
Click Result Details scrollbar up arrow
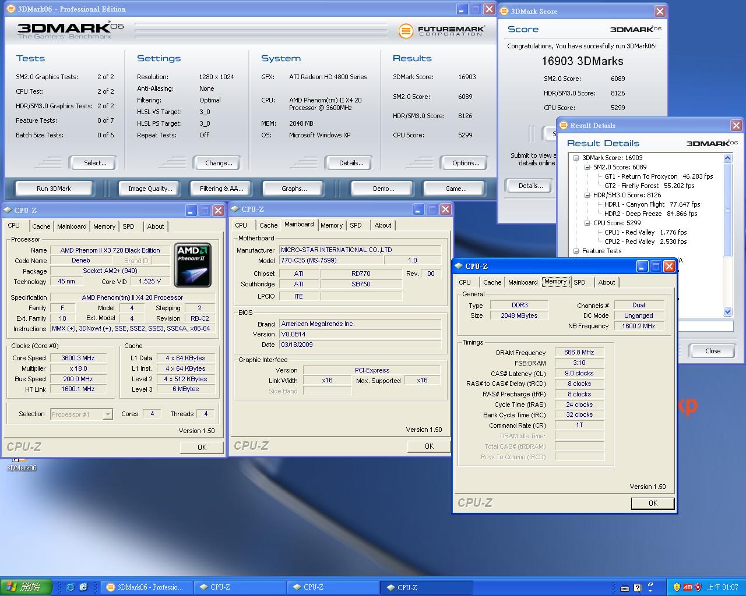coord(727,158)
